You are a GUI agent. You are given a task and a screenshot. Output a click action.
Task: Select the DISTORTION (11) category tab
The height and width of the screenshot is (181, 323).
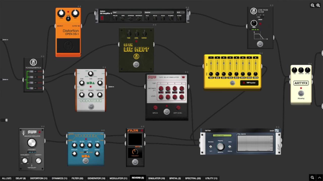coord(39,178)
